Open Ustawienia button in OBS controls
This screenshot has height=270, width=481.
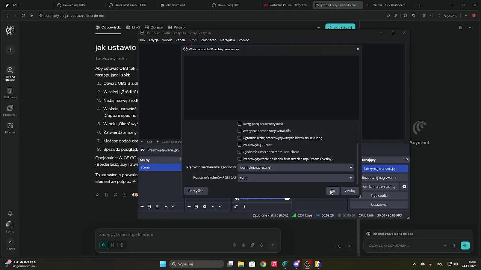tap(379, 205)
